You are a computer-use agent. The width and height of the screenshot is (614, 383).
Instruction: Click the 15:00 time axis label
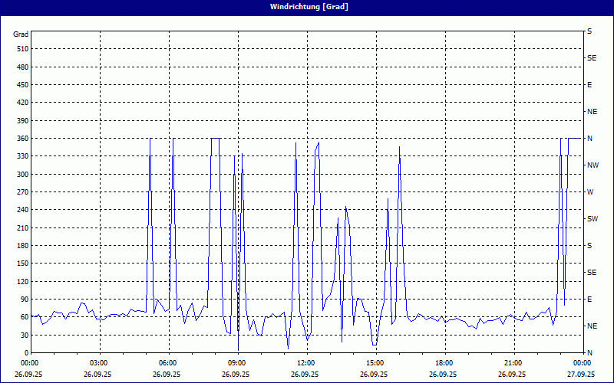point(375,363)
